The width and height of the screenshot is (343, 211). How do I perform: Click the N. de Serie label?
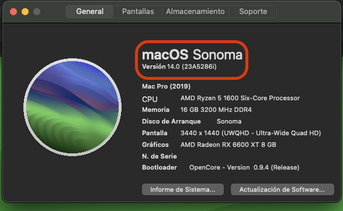pos(160,156)
